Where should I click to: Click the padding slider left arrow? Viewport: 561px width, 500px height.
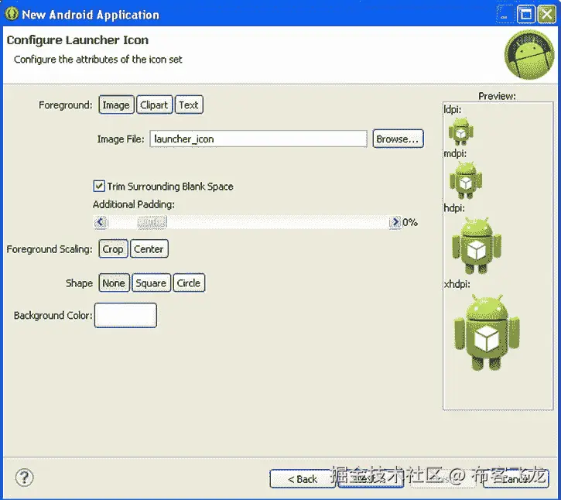coord(101,222)
